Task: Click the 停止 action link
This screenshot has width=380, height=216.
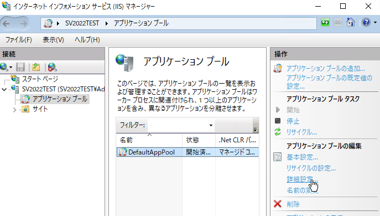Action: point(293,121)
